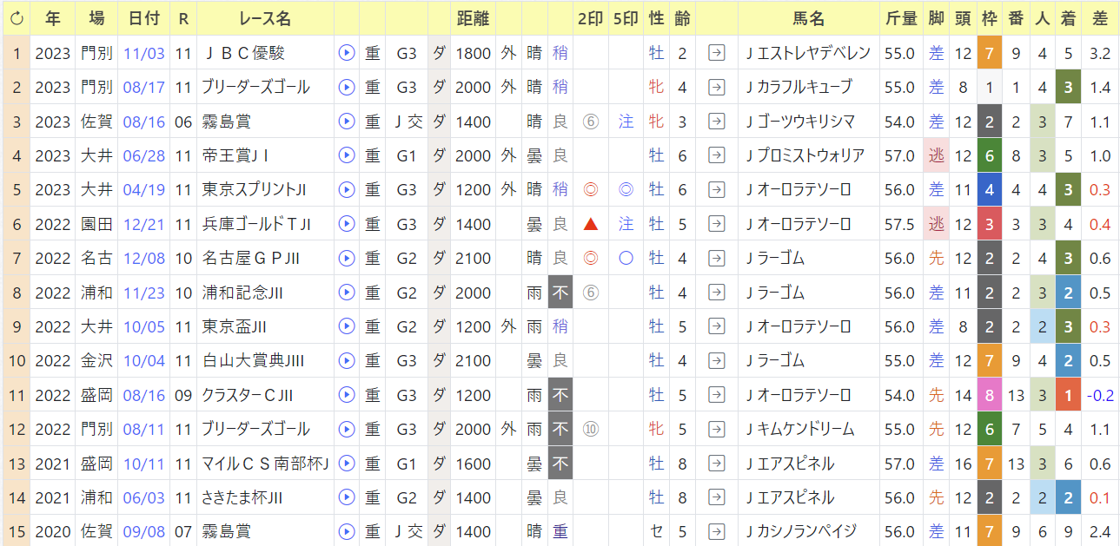The width and height of the screenshot is (1120, 546).
Task: Sort by the 着 column header
Action: point(1068,18)
